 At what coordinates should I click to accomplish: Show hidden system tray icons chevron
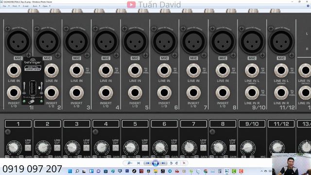(261, 171)
